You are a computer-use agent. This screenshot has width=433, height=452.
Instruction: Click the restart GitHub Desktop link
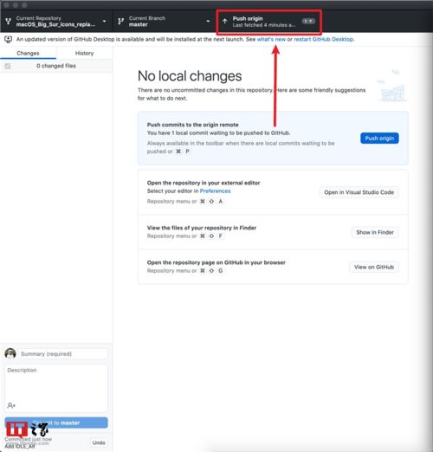coord(324,39)
